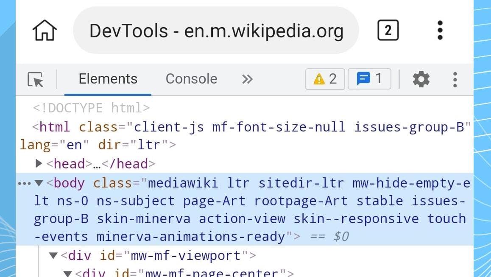Show the 2 warnings indicator
This screenshot has height=277, width=491.
click(x=325, y=79)
